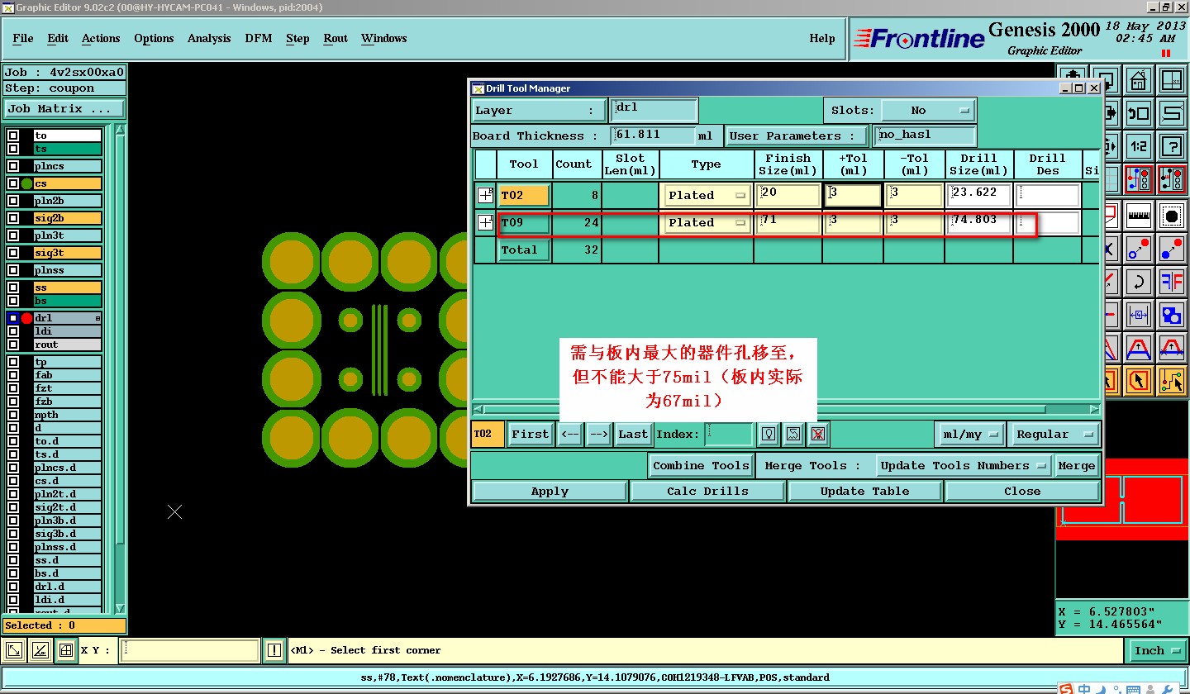Click the red-to-blue solid dot copy icon
1190x694 pixels.
point(1172,248)
